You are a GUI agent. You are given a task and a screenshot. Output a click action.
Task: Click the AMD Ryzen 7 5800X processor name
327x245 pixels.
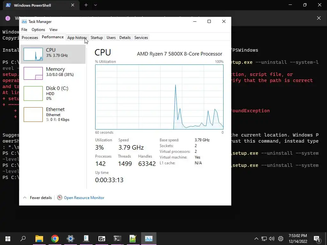(179, 54)
